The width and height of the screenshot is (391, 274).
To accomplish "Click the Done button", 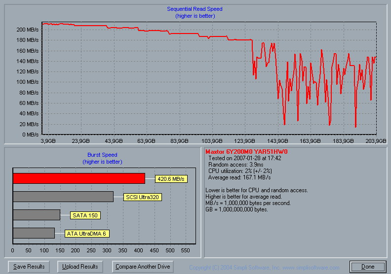I will 368,267.
